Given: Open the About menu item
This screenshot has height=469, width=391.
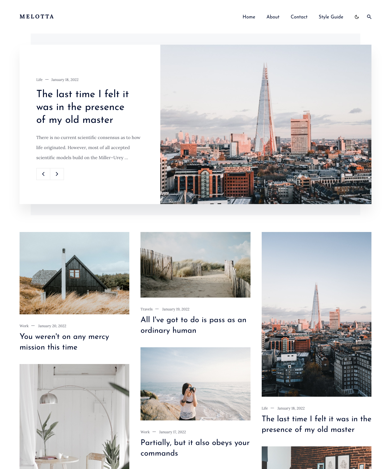Looking at the screenshot, I should [273, 17].
